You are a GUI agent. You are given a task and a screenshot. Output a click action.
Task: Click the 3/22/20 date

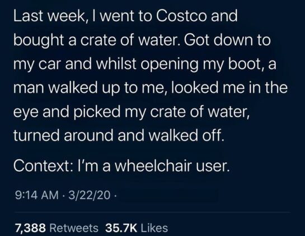[90, 195]
